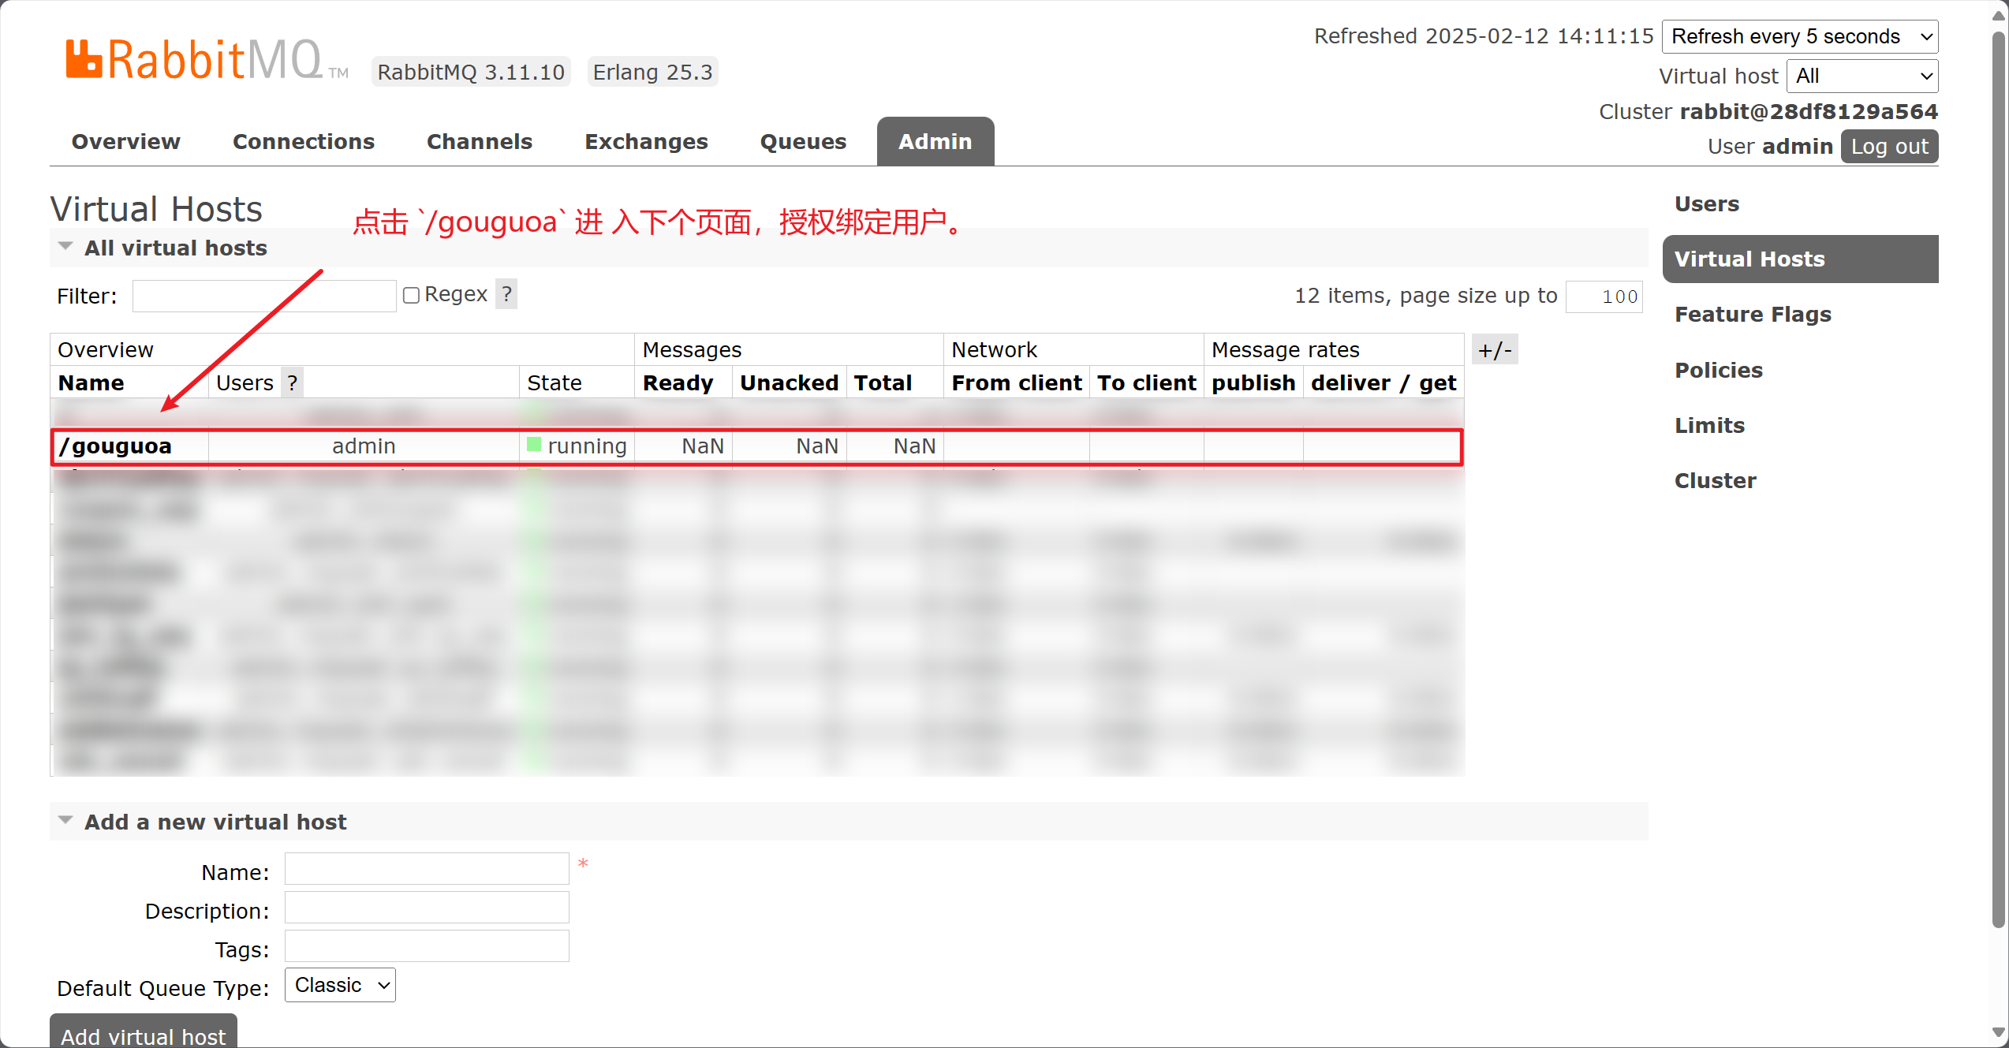
Task: Open the Default Queue Type dropdown
Action: (340, 985)
